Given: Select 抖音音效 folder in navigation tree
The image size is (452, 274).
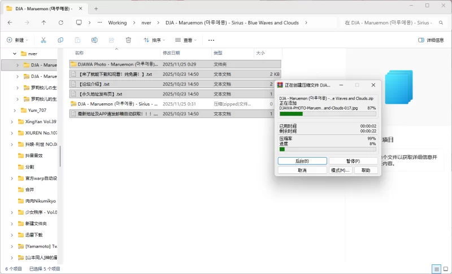Looking at the screenshot, I should [34, 155].
